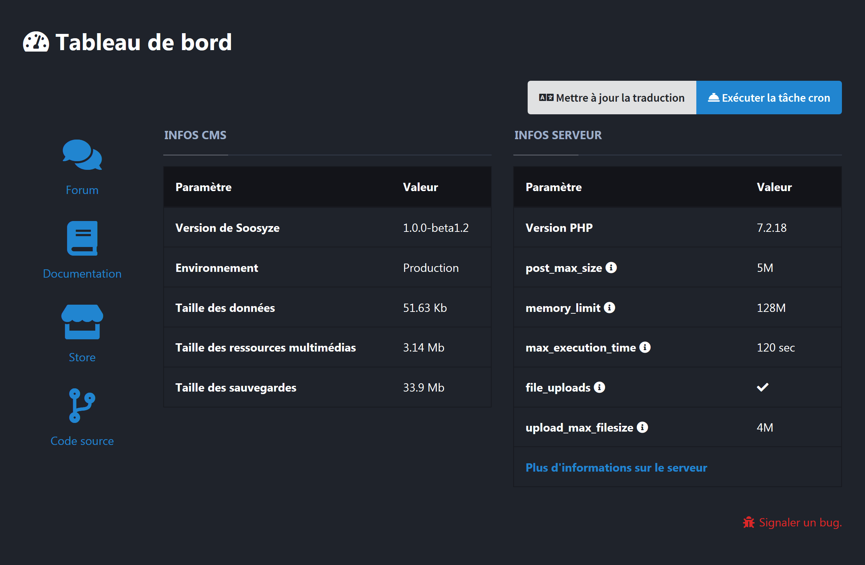Viewport: 865px width, 565px height.
Task: Select the Version PHP row value 7.2.18
Action: coord(772,228)
